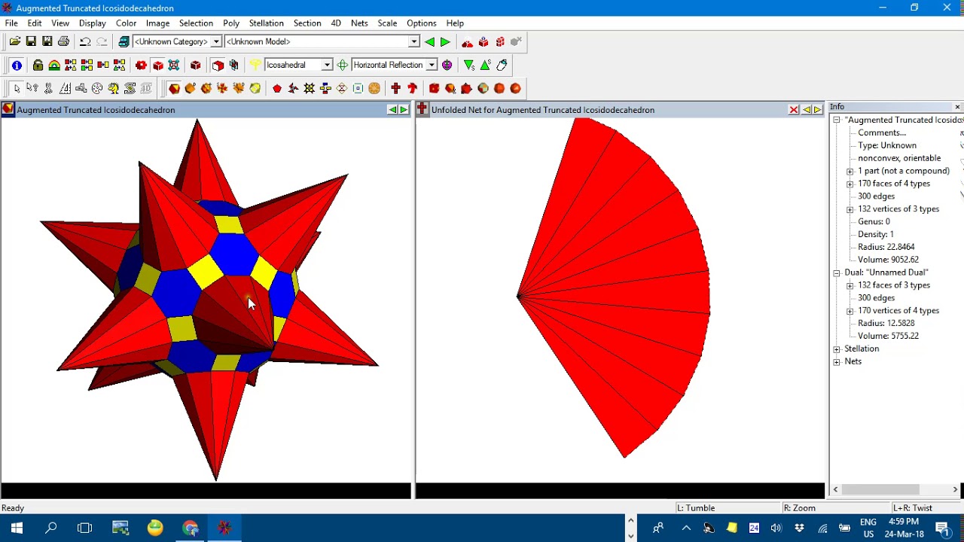Click the 4D toolbar icon
Image resolution: width=964 pixels, height=542 pixels.
(x=146, y=89)
